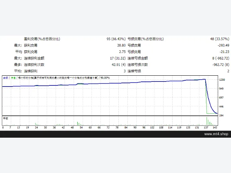The height and width of the screenshot is (173, 231).
Task: Click the label '盈利交易(%占总百分比)'
Action: [x=42, y=39]
